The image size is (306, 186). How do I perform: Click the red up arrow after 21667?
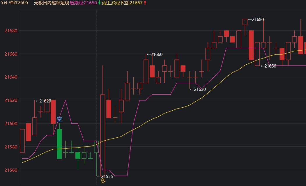click(145, 3)
